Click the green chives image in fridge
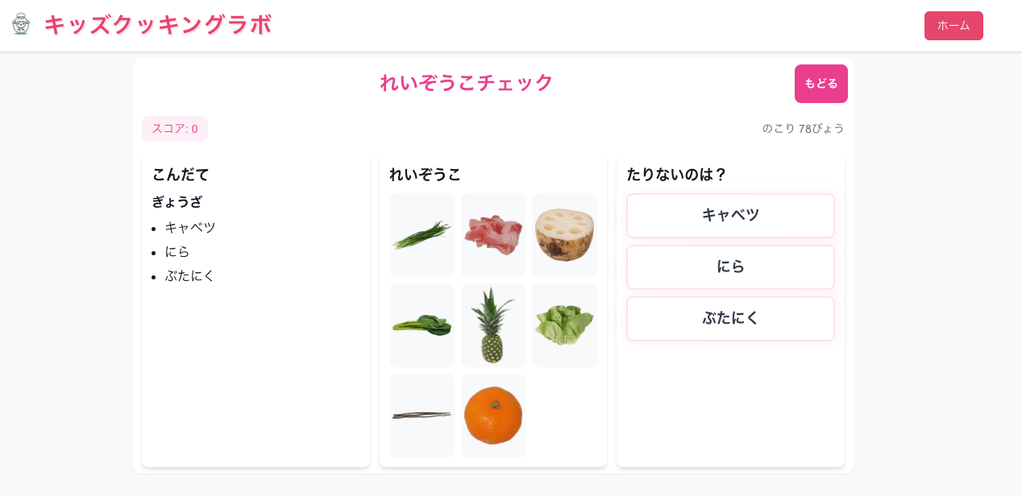The height and width of the screenshot is (496, 1022). [422, 235]
